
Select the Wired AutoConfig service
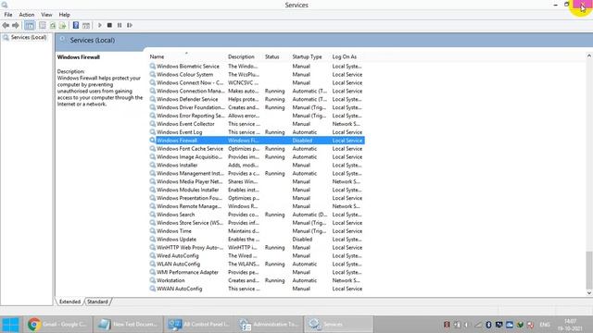coord(257,255)
